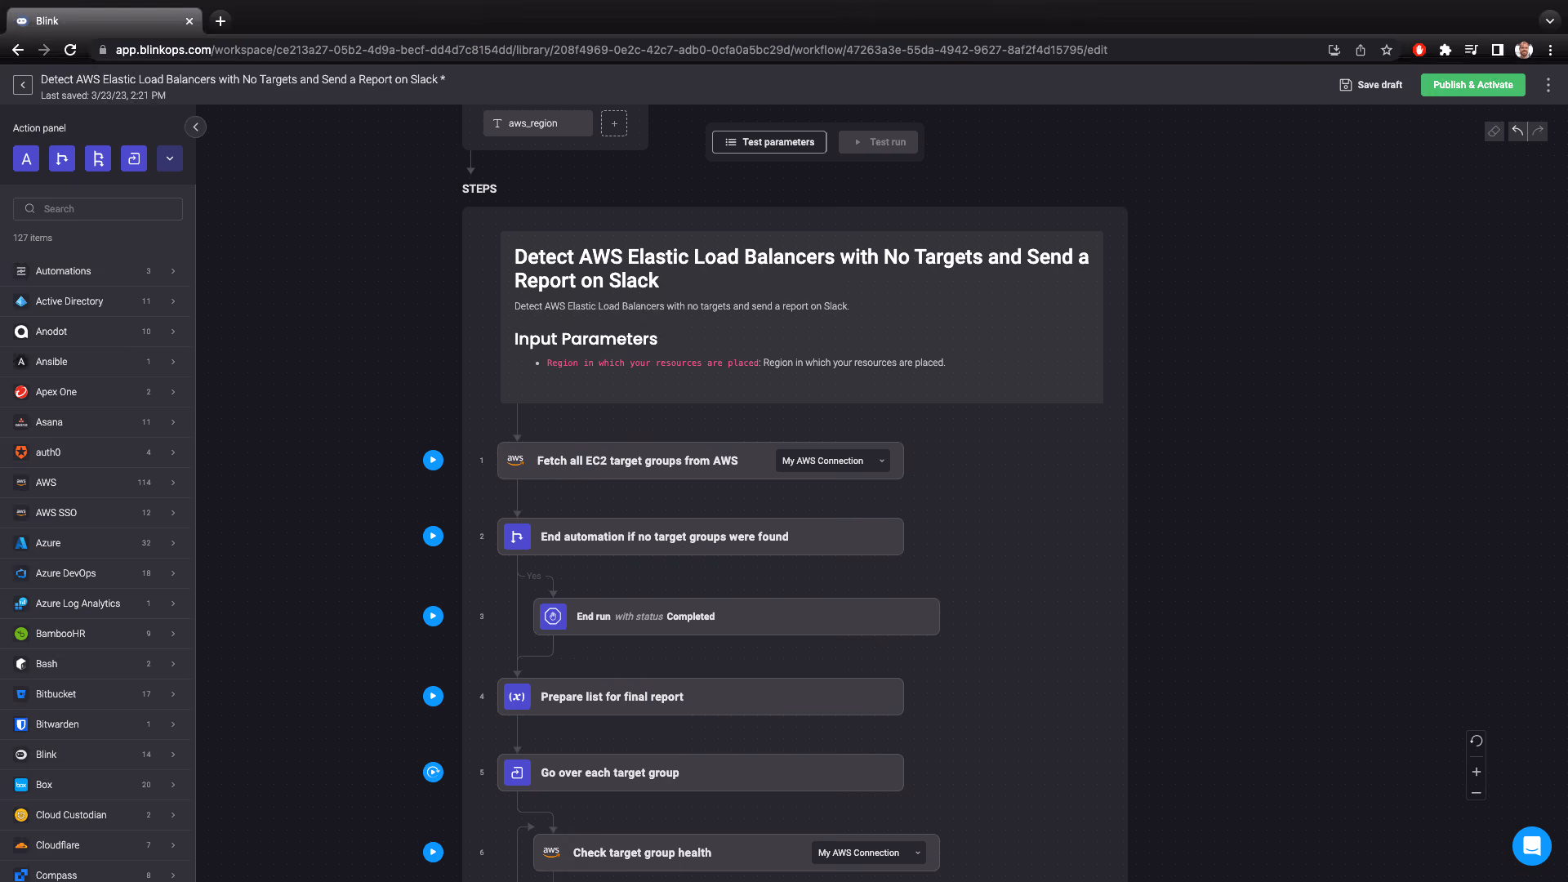Screen dimensions: 1568x882
Task: Click Publish & Activate
Action: pos(1472,85)
